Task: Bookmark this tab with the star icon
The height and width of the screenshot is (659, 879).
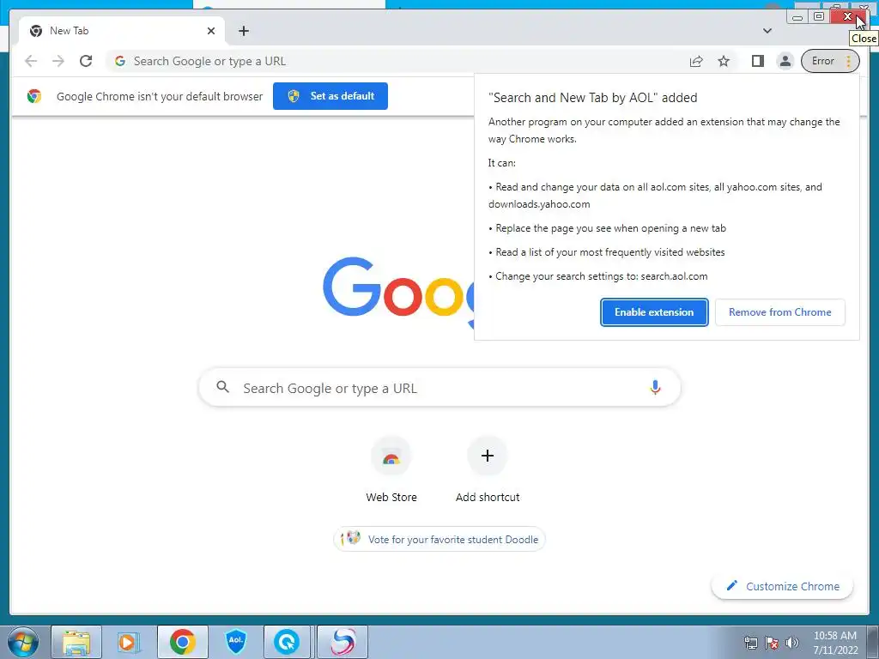Action: (724, 61)
